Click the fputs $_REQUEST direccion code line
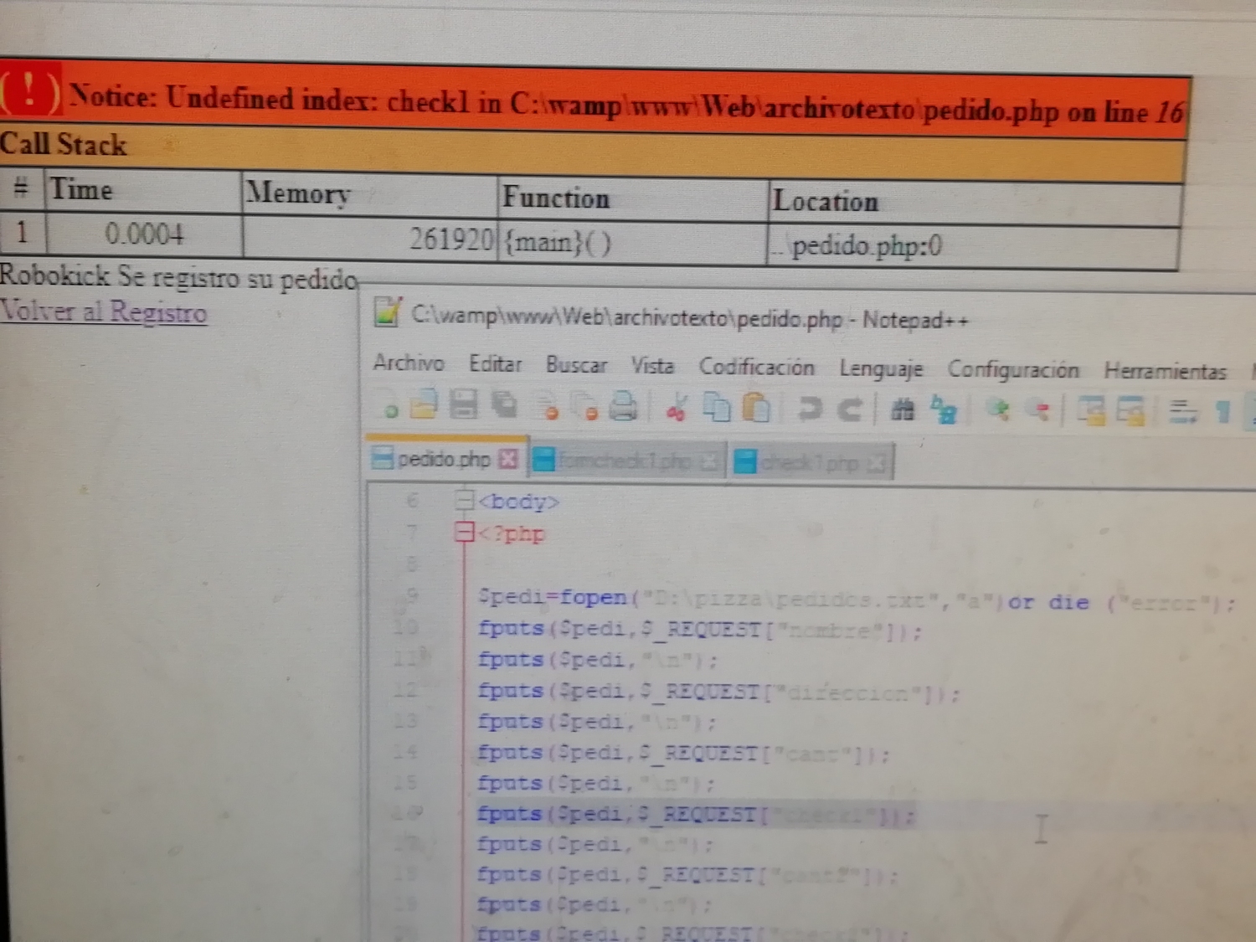This screenshot has width=1256, height=942. coord(718,692)
